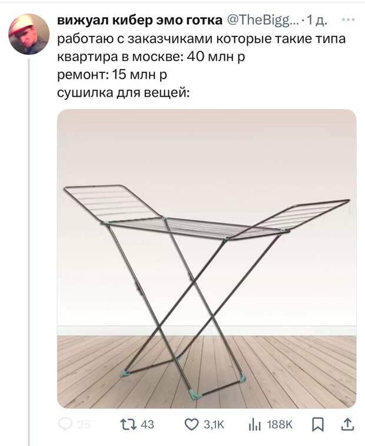The image size is (365, 446).
Task: Click the view count 188K
Action: pyautogui.click(x=280, y=425)
